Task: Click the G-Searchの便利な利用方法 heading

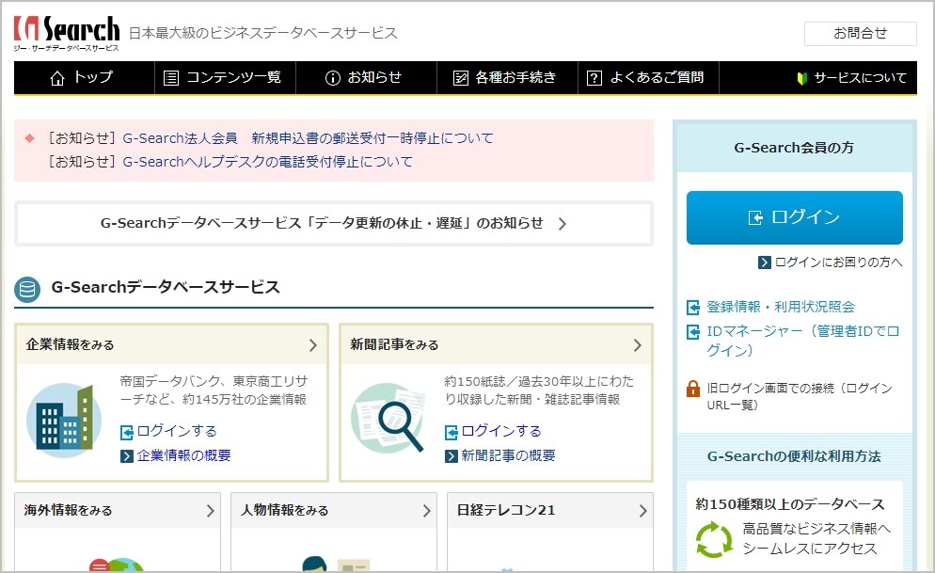Action: click(794, 456)
